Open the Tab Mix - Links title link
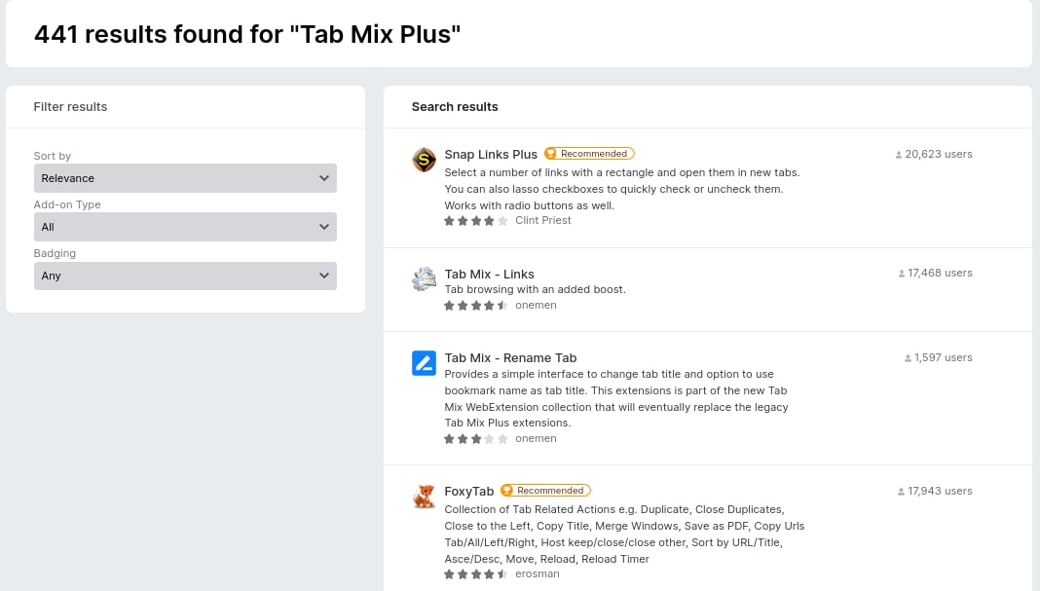 (x=489, y=274)
